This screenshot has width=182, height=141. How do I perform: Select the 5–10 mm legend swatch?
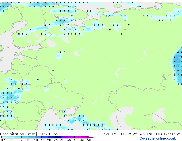tap(31, 137)
